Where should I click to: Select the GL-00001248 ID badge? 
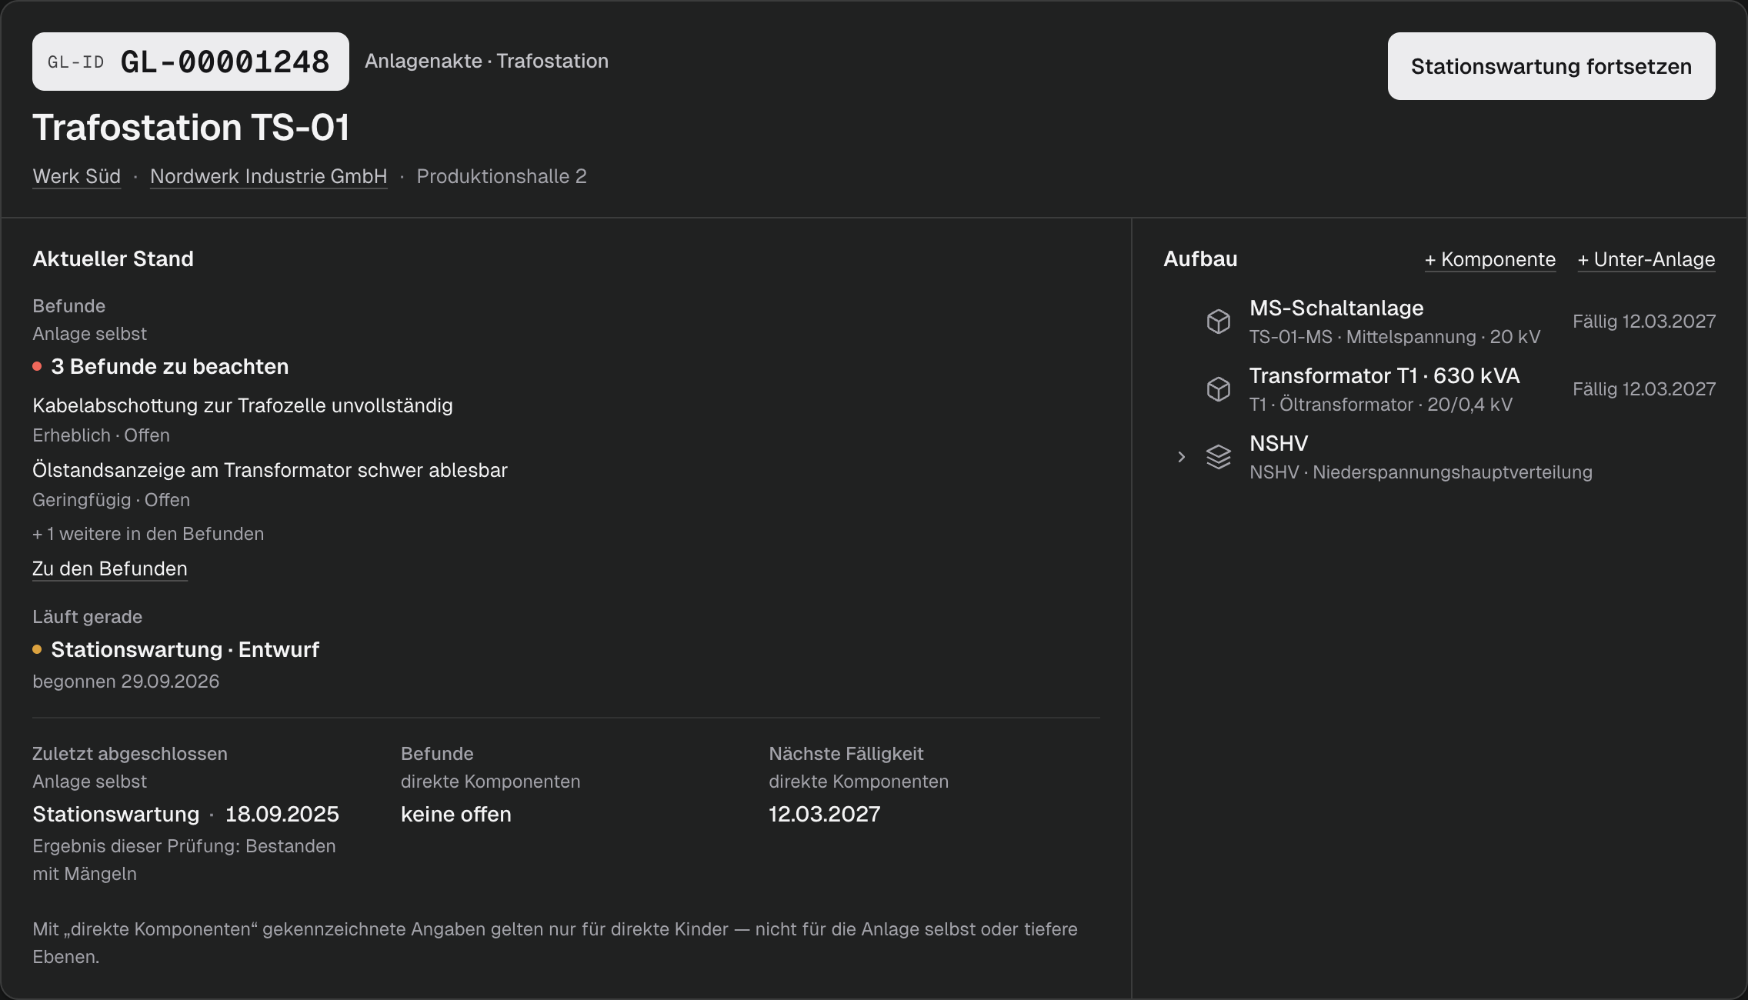(191, 62)
